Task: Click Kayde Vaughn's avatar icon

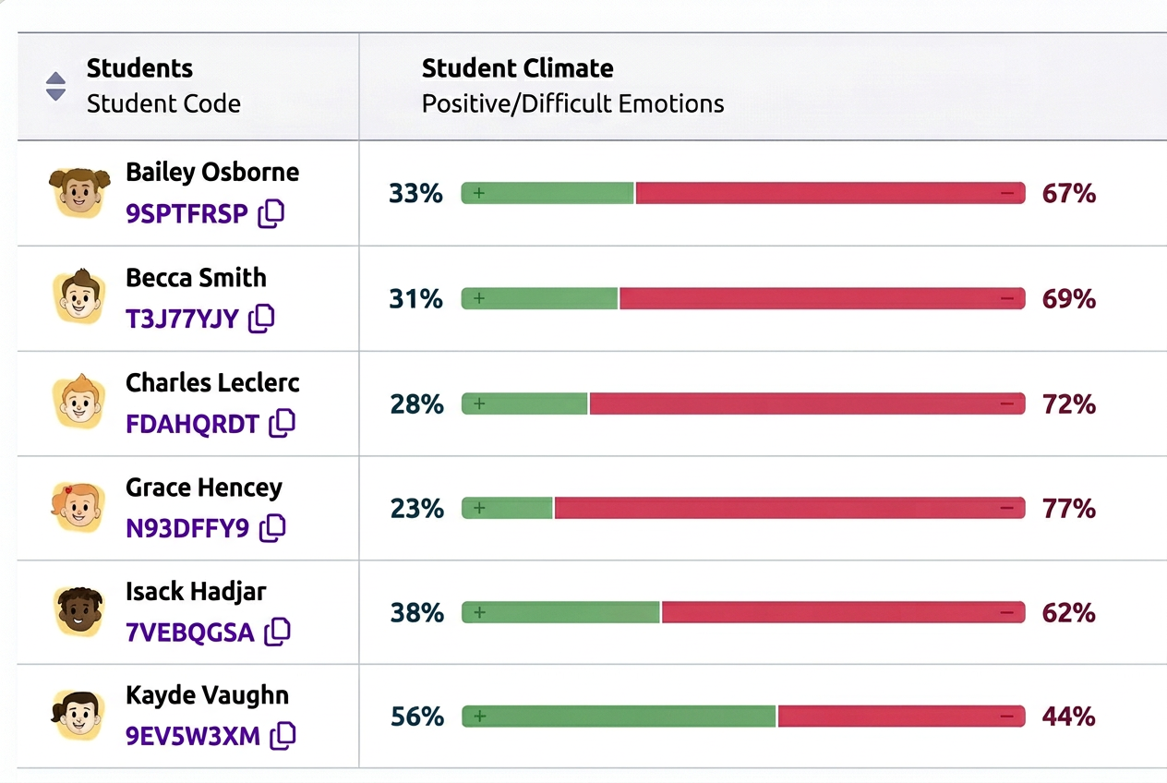Action: tap(78, 716)
